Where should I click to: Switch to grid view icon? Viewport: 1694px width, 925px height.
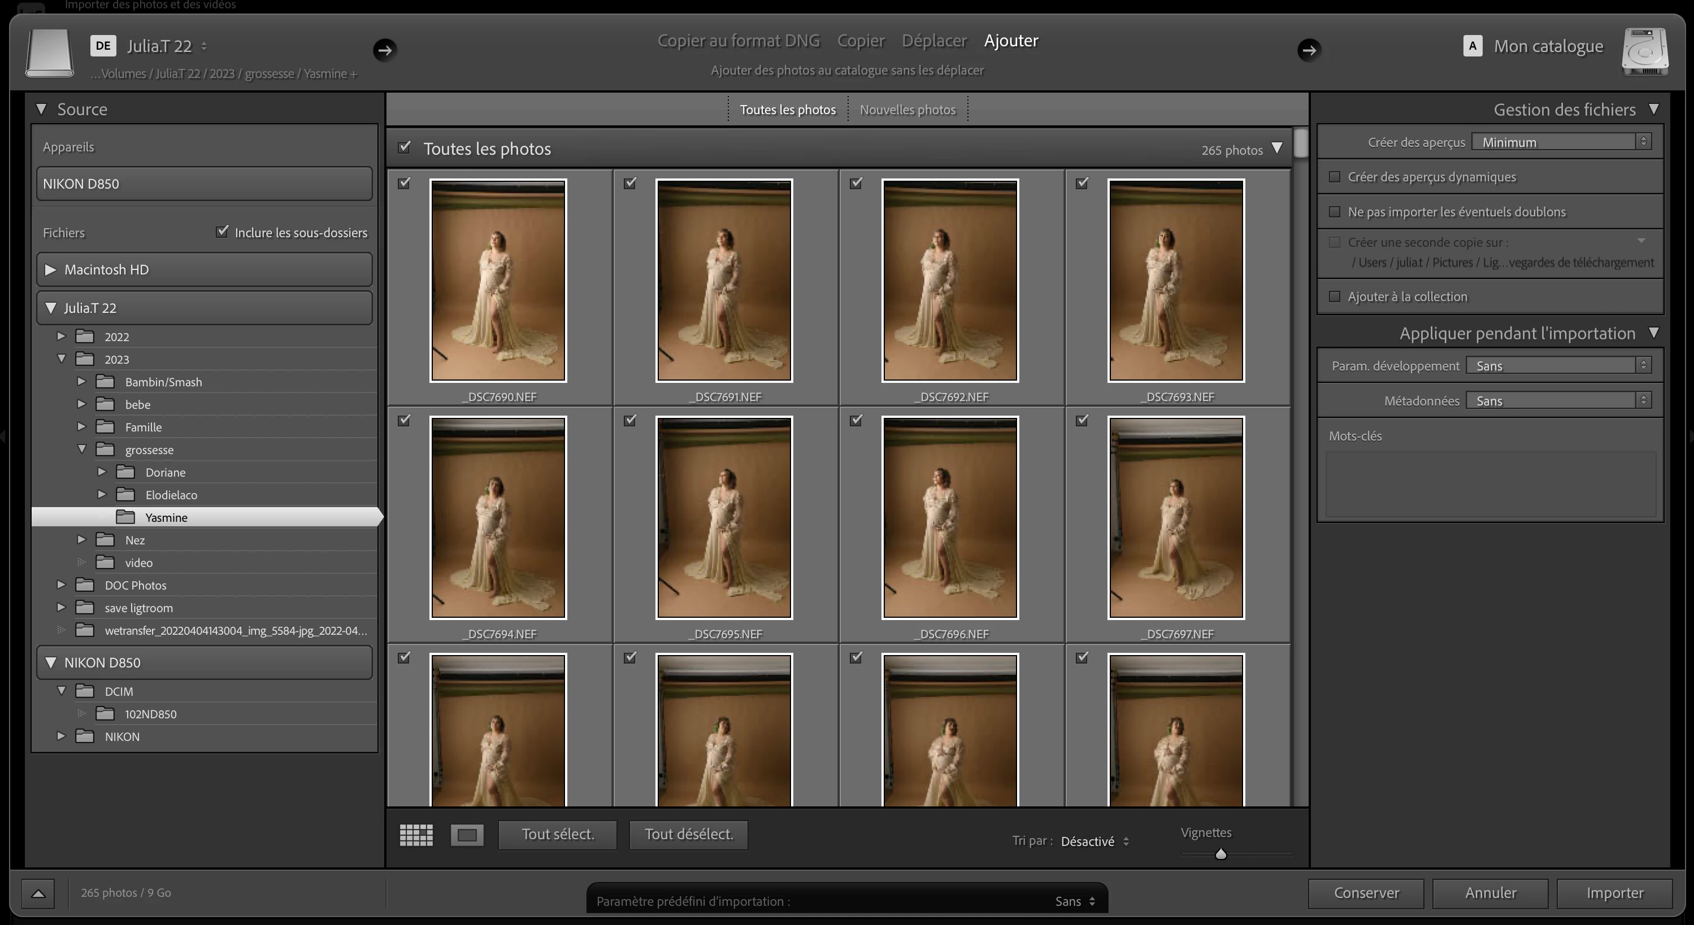tap(416, 835)
